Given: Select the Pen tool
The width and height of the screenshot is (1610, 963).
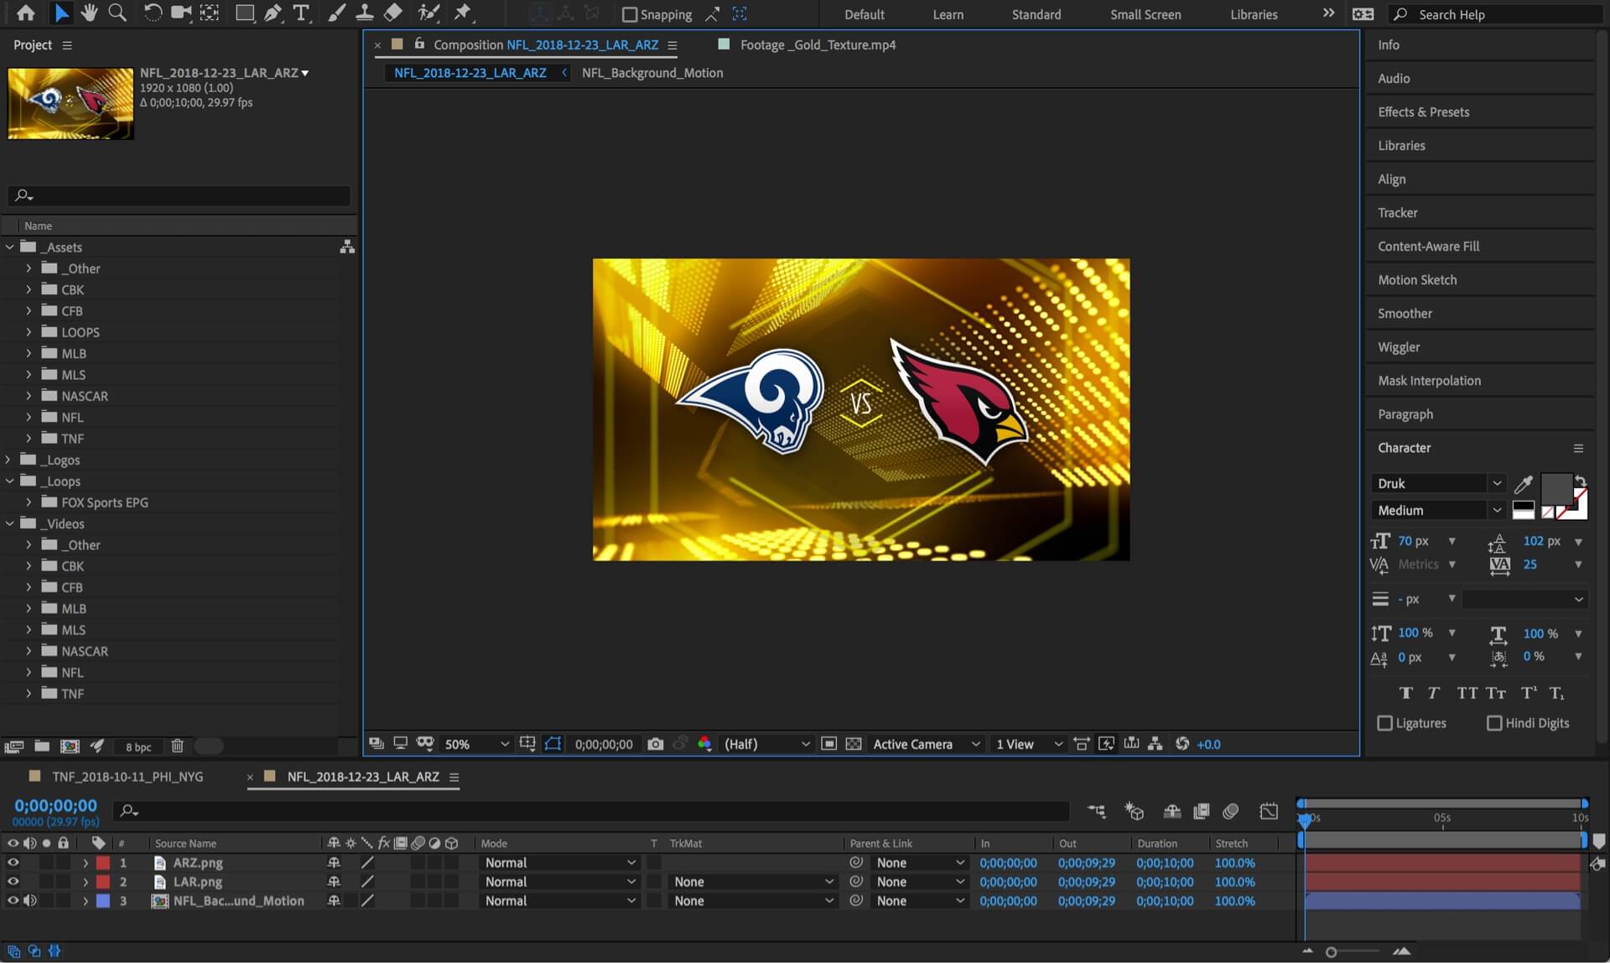Looking at the screenshot, I should pos(273,13).
